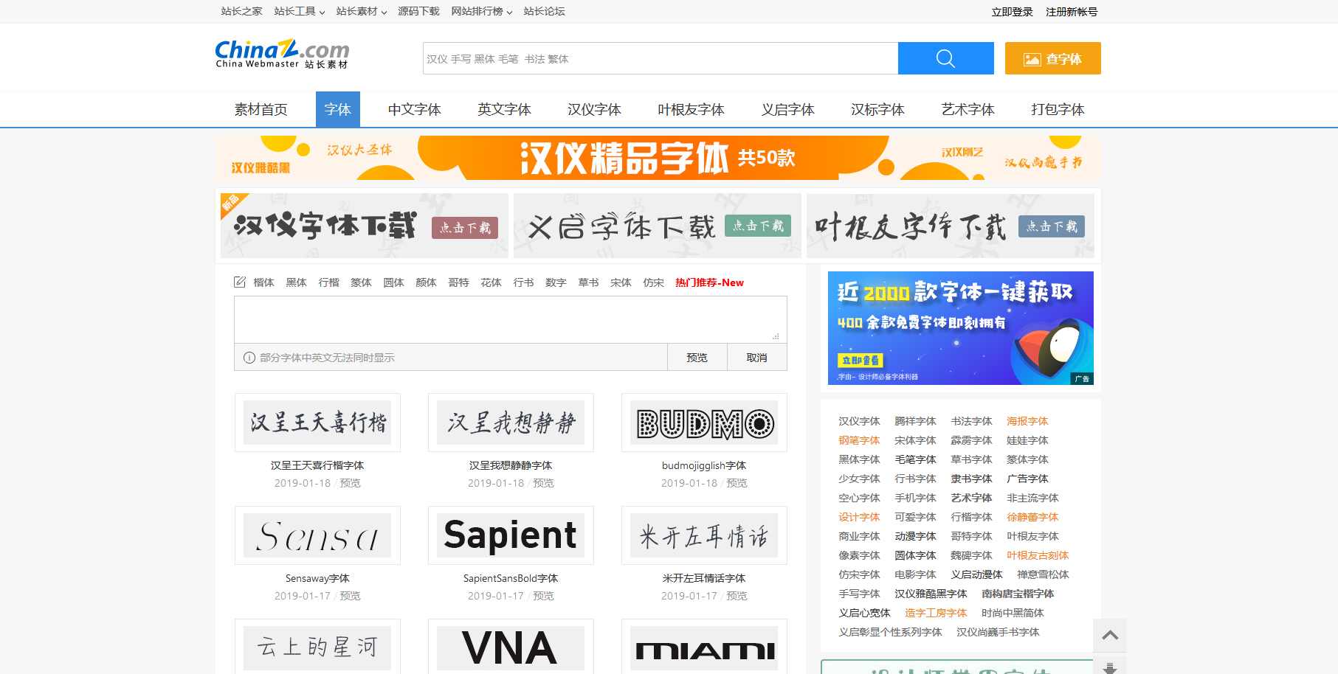Open the 打包字体 nav tab

click(x=1058, y=110)
